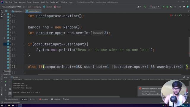Hide the Run panel with the minimize dash

pos(188,77)
